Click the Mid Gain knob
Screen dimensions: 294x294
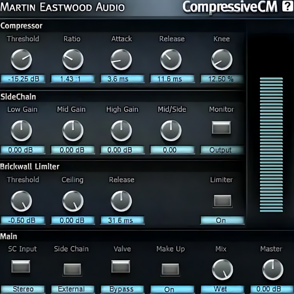(73, 131)
